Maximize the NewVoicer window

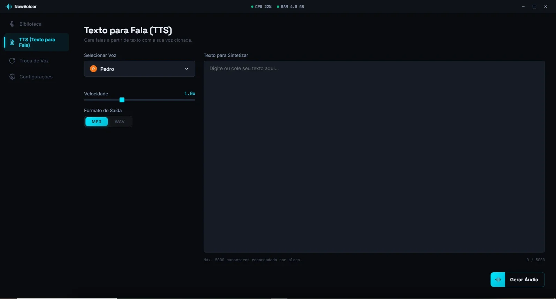(x=534, y=7)
